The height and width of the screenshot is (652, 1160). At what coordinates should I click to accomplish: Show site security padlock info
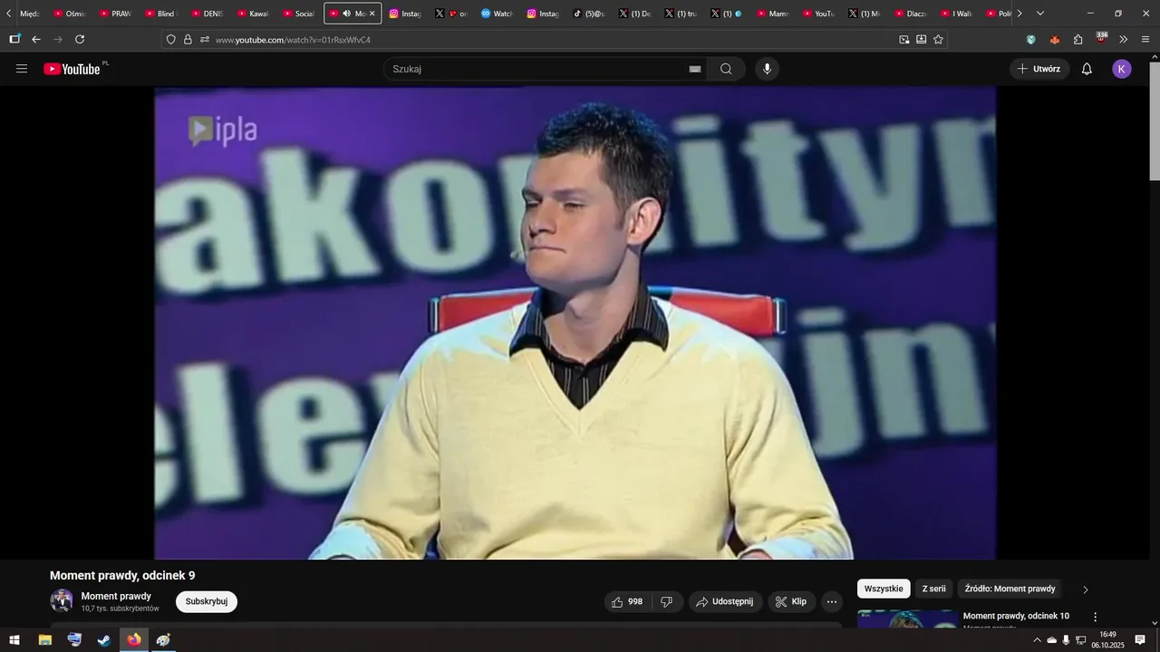[188, 40]
